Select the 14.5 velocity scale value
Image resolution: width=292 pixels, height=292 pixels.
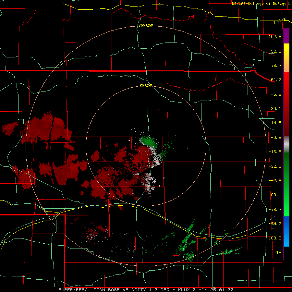pos(276,123)
